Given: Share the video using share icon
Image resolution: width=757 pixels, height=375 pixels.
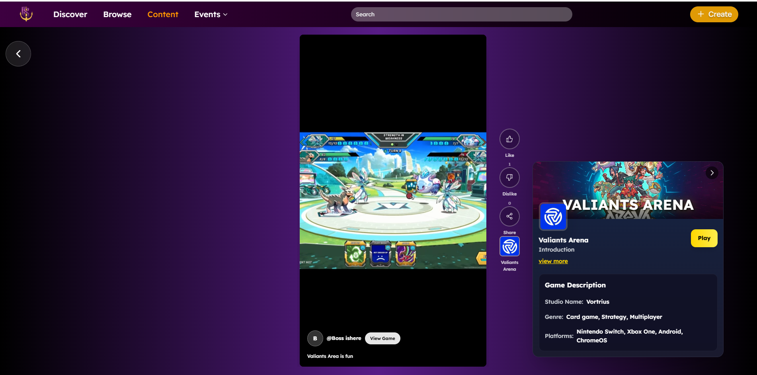Looking at the screenshot, I should (x=509, y=216).
